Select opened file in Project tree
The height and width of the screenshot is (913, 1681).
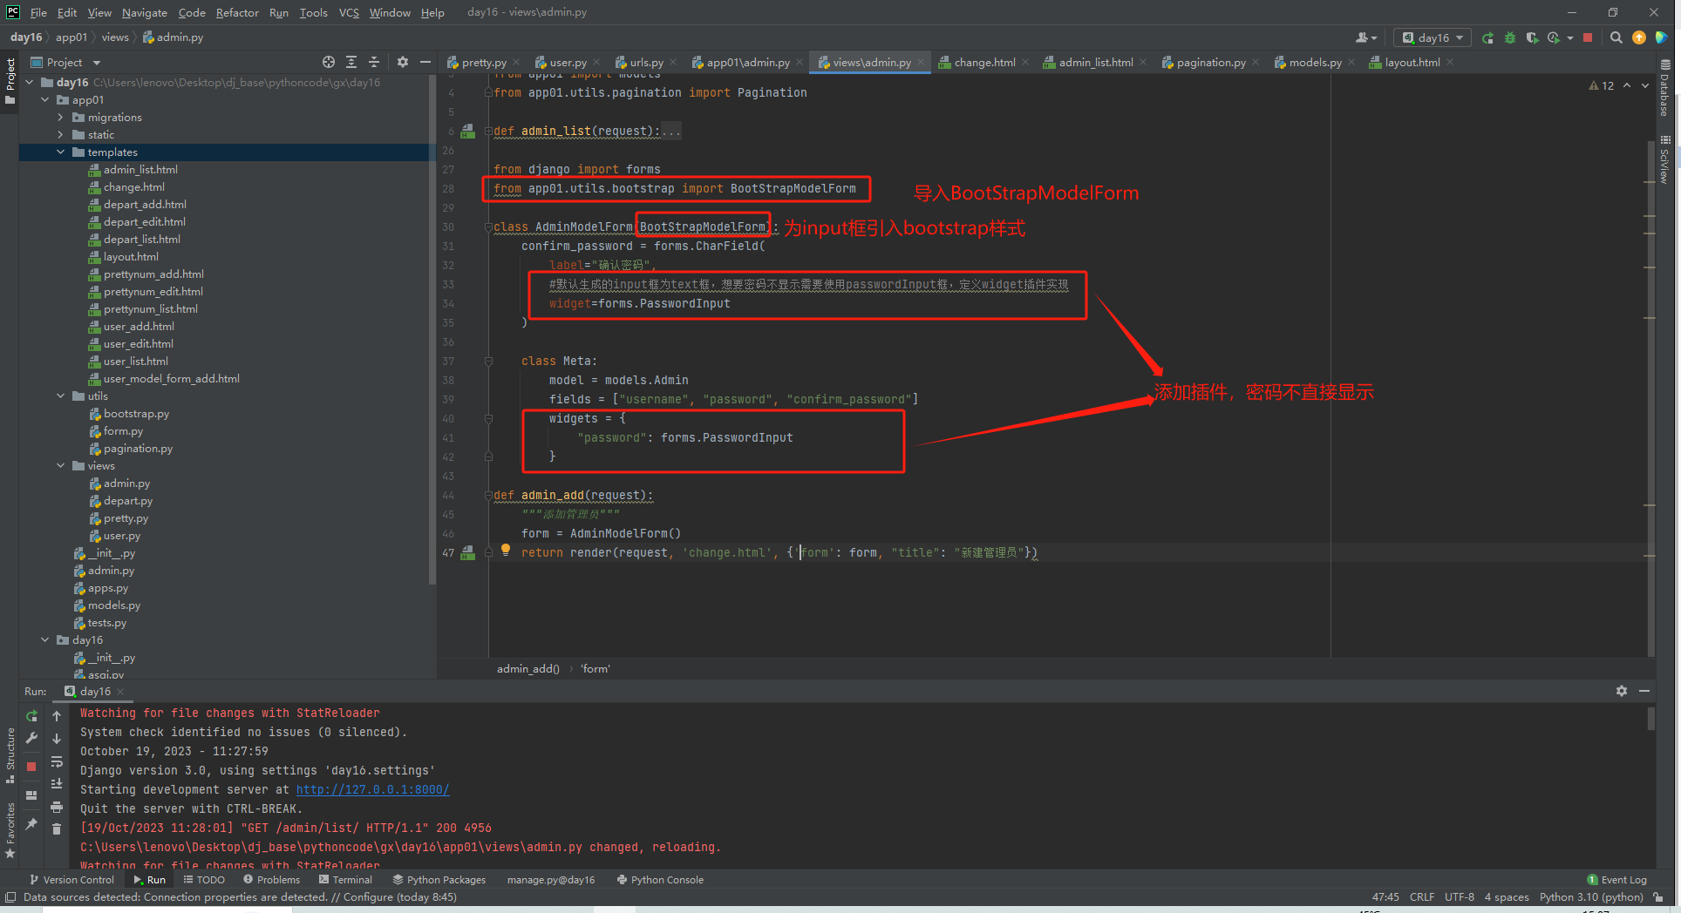click(x=329, y=62)
